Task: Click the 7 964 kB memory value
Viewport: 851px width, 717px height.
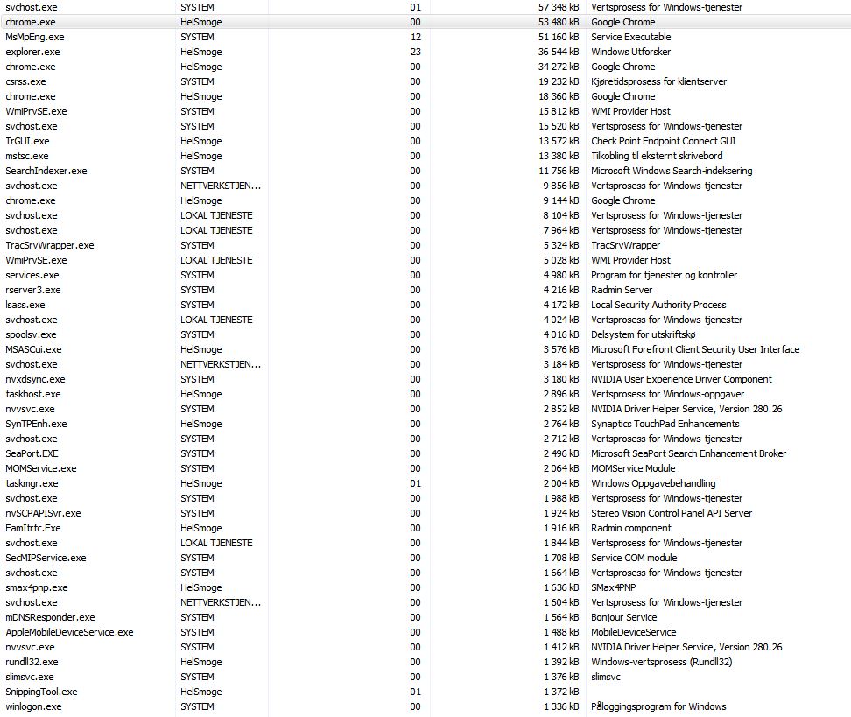Action: pos(561,230)
